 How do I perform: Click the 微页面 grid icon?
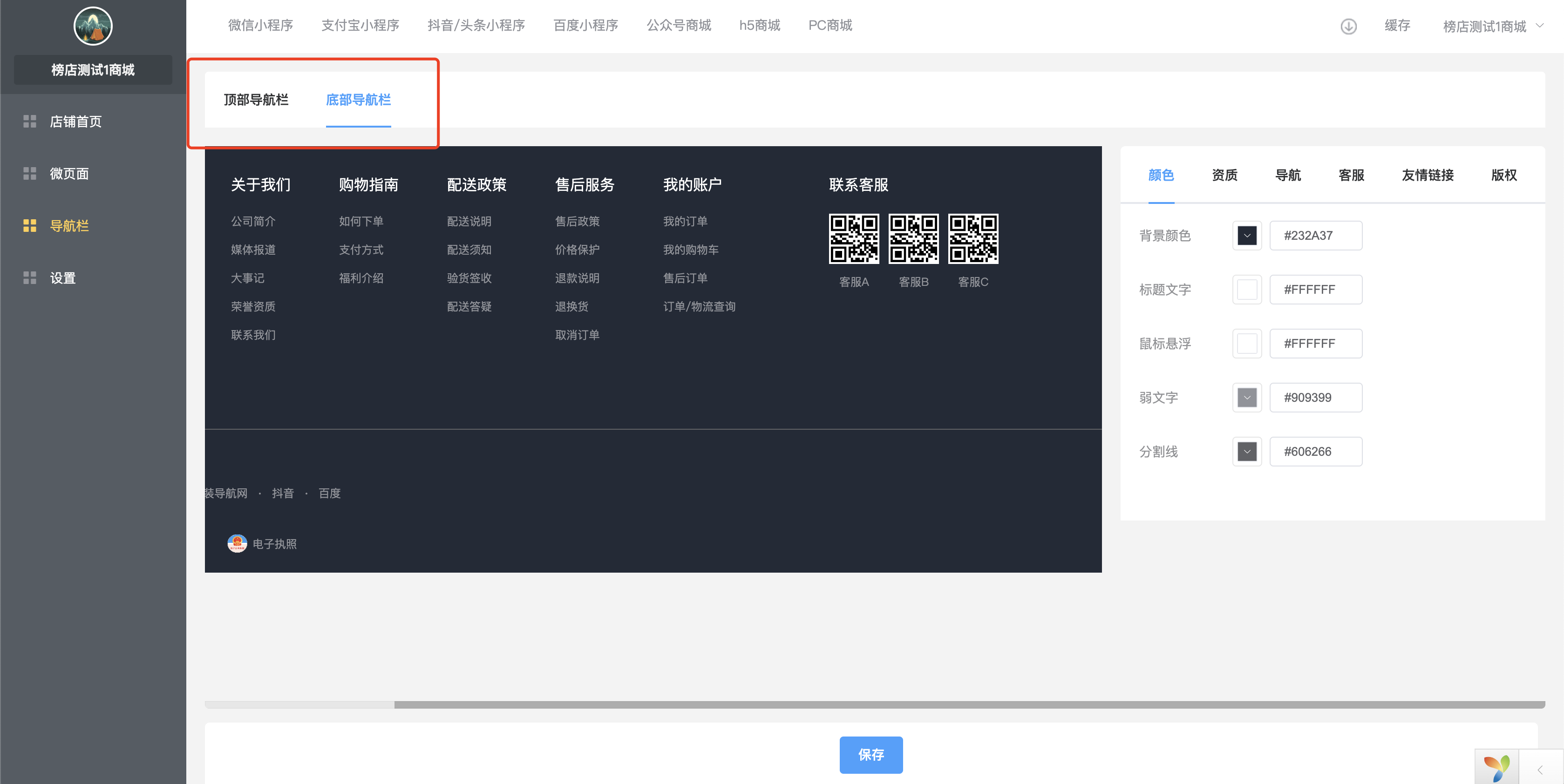[x=30, y=174]
